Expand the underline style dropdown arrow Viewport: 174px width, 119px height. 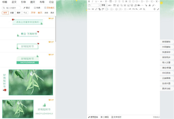[x=98, y=1]
